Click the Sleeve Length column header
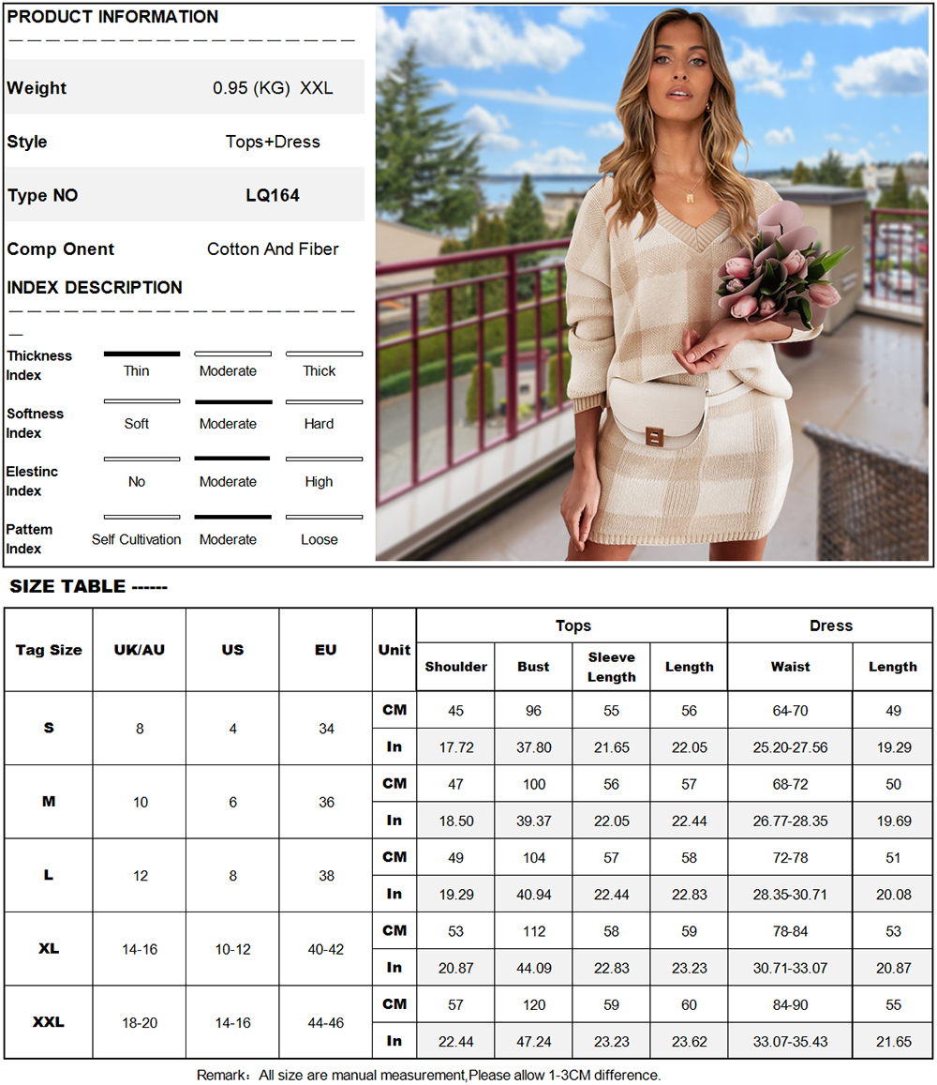The image size is (937, 1085). point(611,667)
